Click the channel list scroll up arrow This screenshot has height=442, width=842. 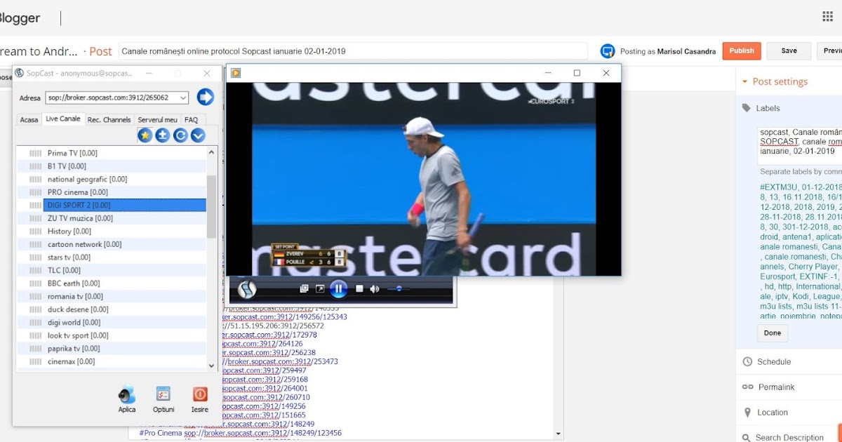pos(212,152)
